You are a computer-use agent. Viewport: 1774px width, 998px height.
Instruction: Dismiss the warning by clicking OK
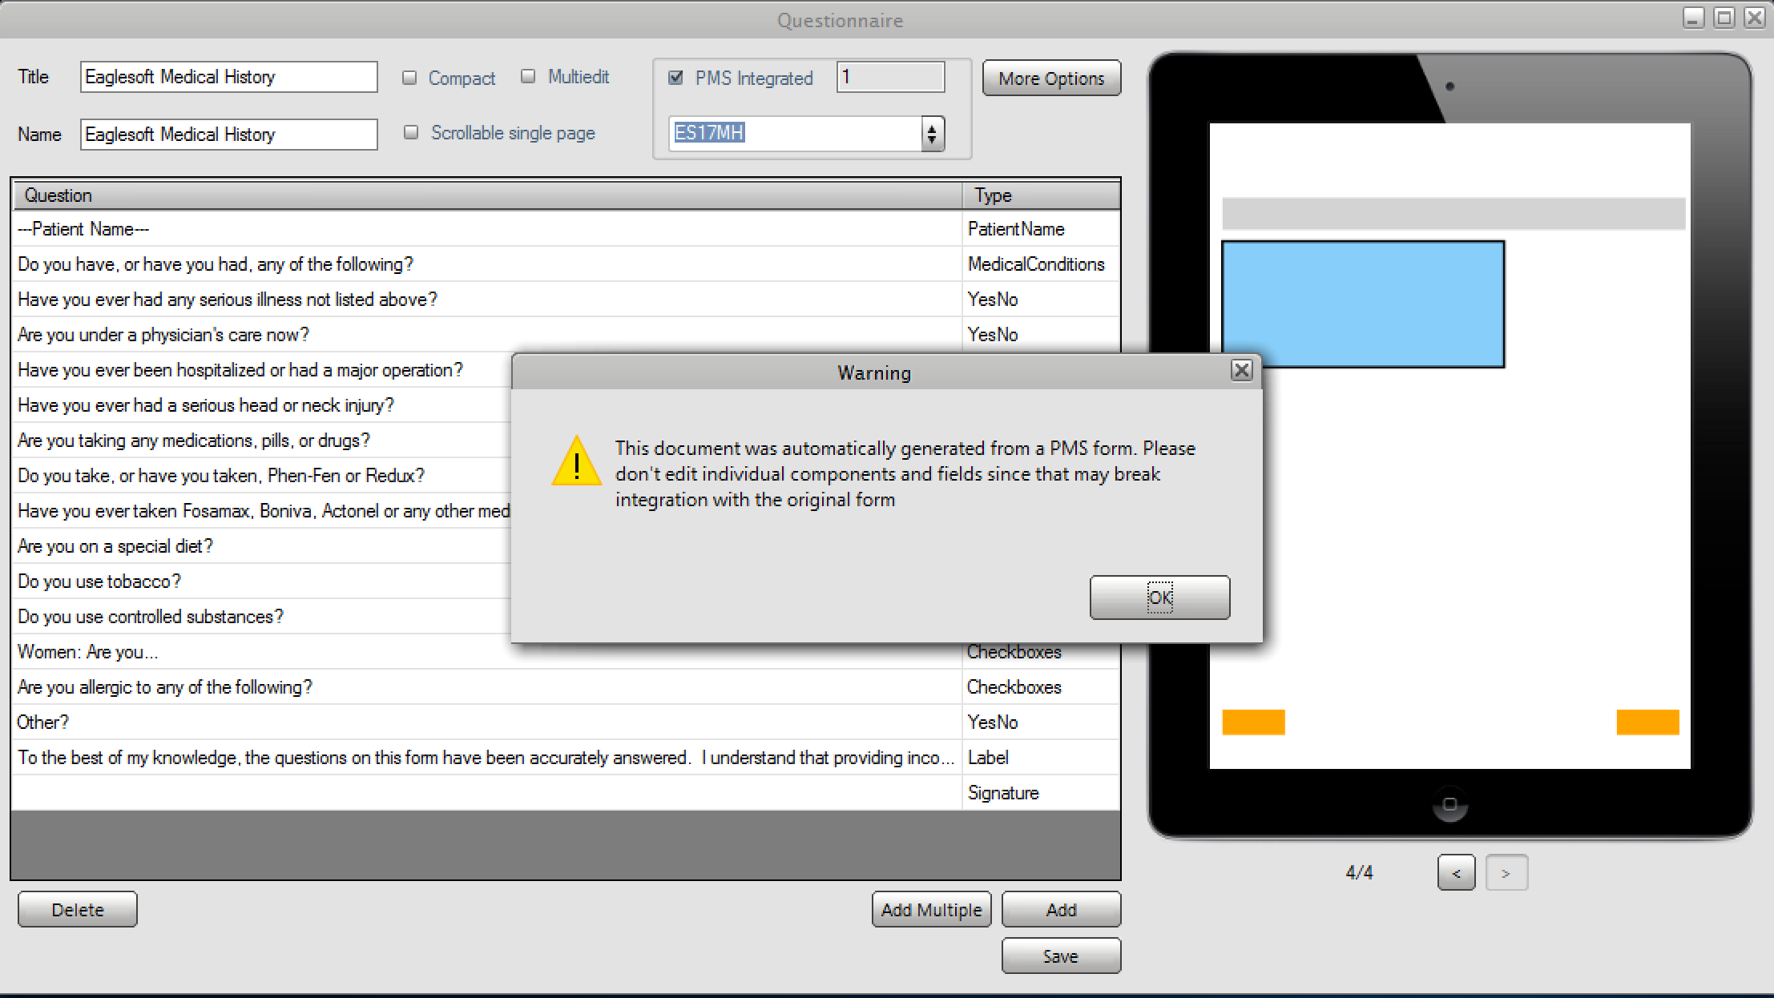tap(1159, 598)
